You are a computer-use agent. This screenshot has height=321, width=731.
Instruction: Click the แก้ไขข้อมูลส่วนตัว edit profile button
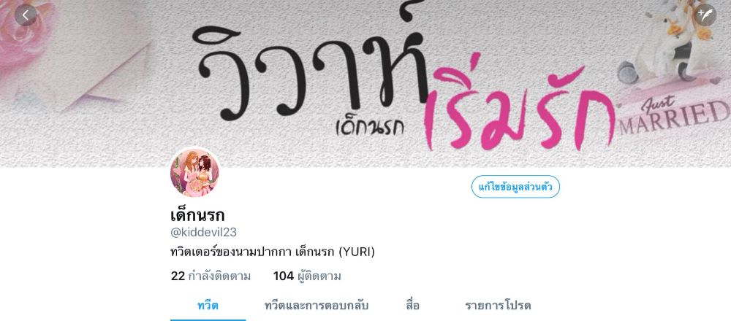pos(515,187)
